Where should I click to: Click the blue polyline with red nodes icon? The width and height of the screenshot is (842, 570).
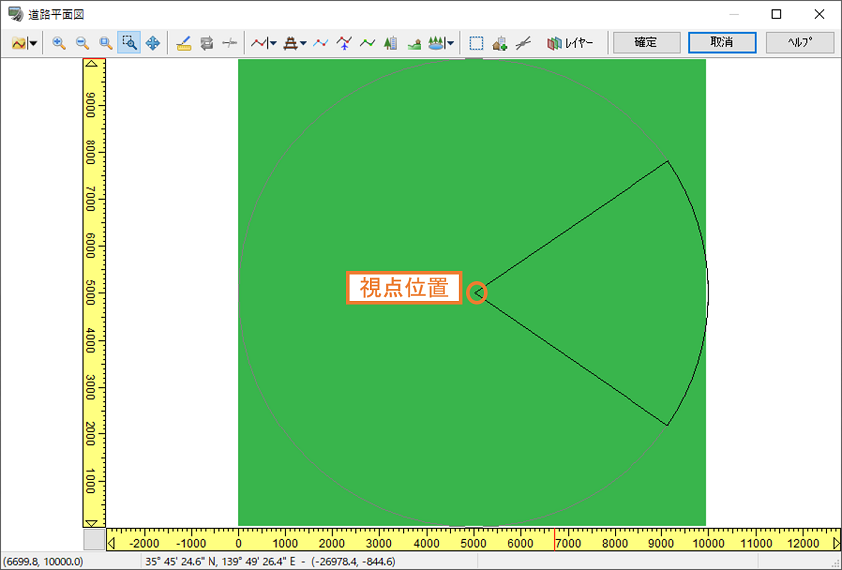[x=321, y=43]
